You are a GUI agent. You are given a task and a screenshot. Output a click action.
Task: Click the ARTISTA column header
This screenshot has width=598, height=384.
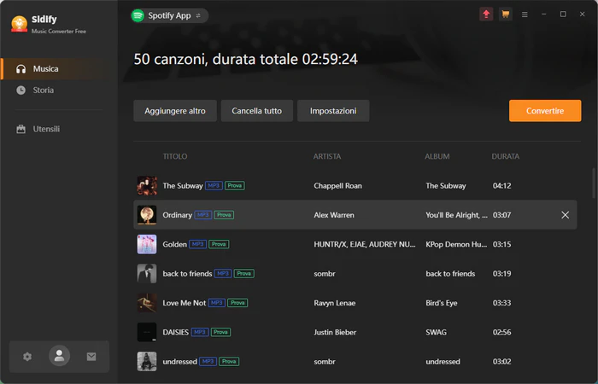(x=327, y=156)
